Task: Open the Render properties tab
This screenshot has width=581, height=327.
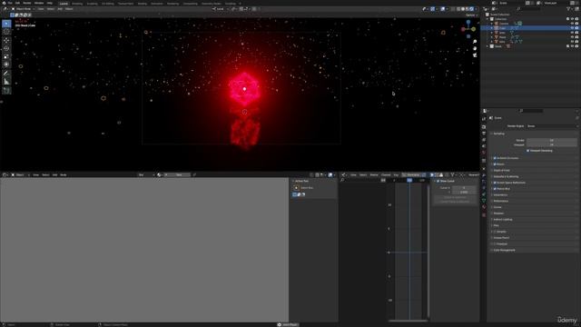Action: pos(484,127)
